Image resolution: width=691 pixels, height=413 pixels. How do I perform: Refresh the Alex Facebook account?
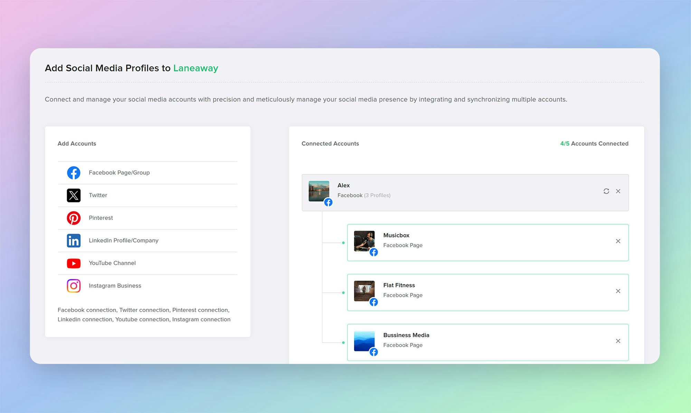(606, 191)
